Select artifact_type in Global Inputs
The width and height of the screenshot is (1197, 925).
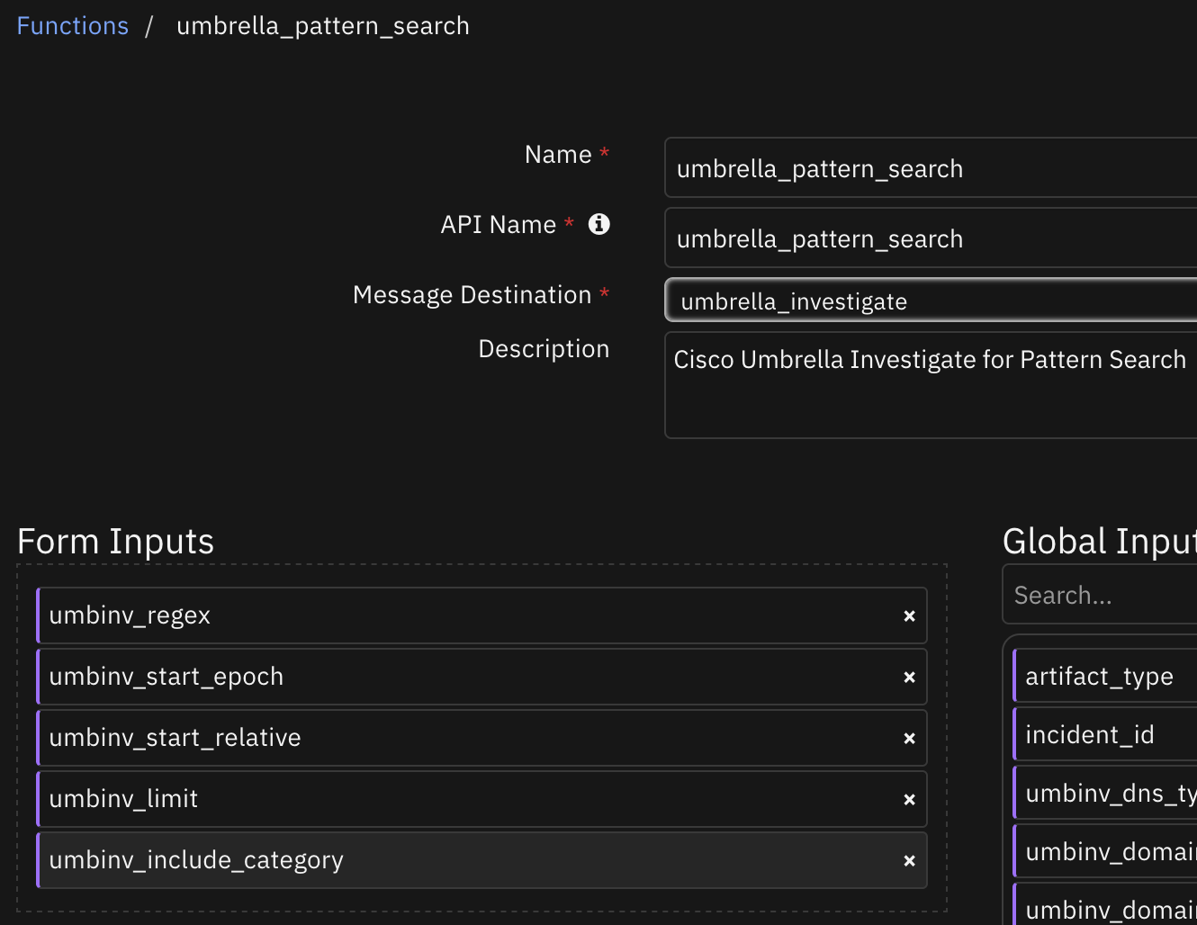(1105, 676)
